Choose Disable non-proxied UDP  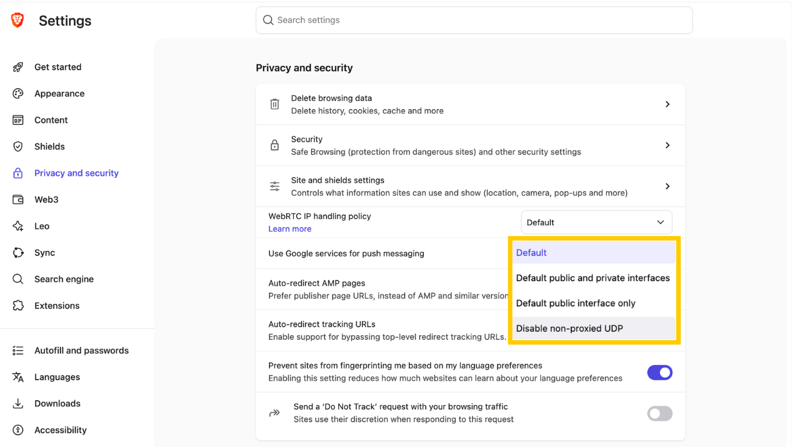[594, 328]
